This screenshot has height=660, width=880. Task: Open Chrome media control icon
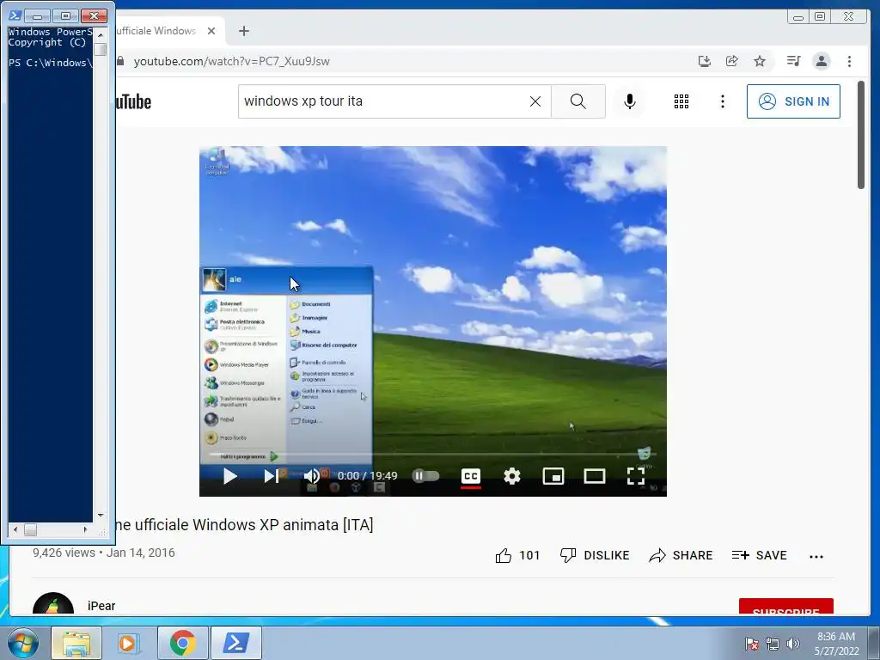tap(793, 61)
